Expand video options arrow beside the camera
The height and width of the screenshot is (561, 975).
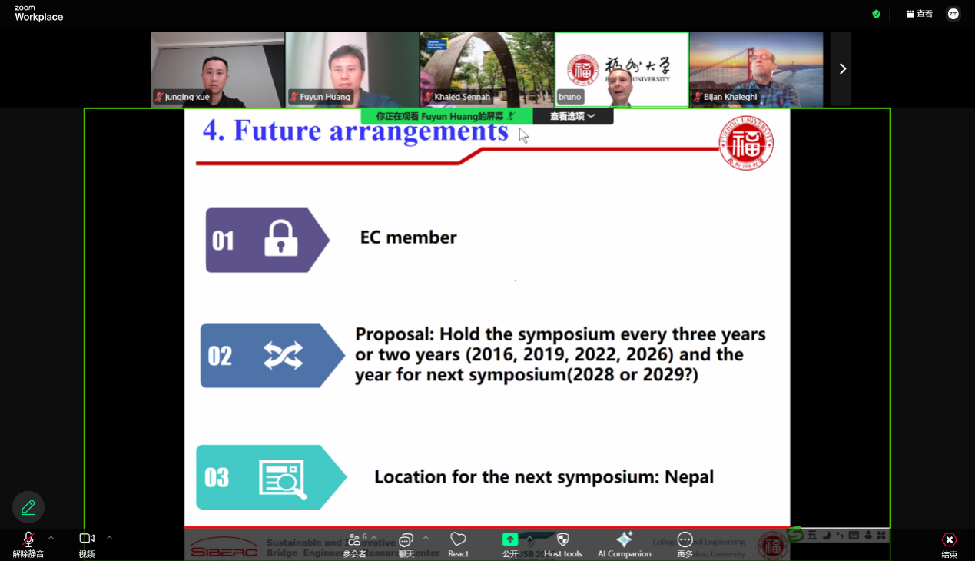(109, 538)
